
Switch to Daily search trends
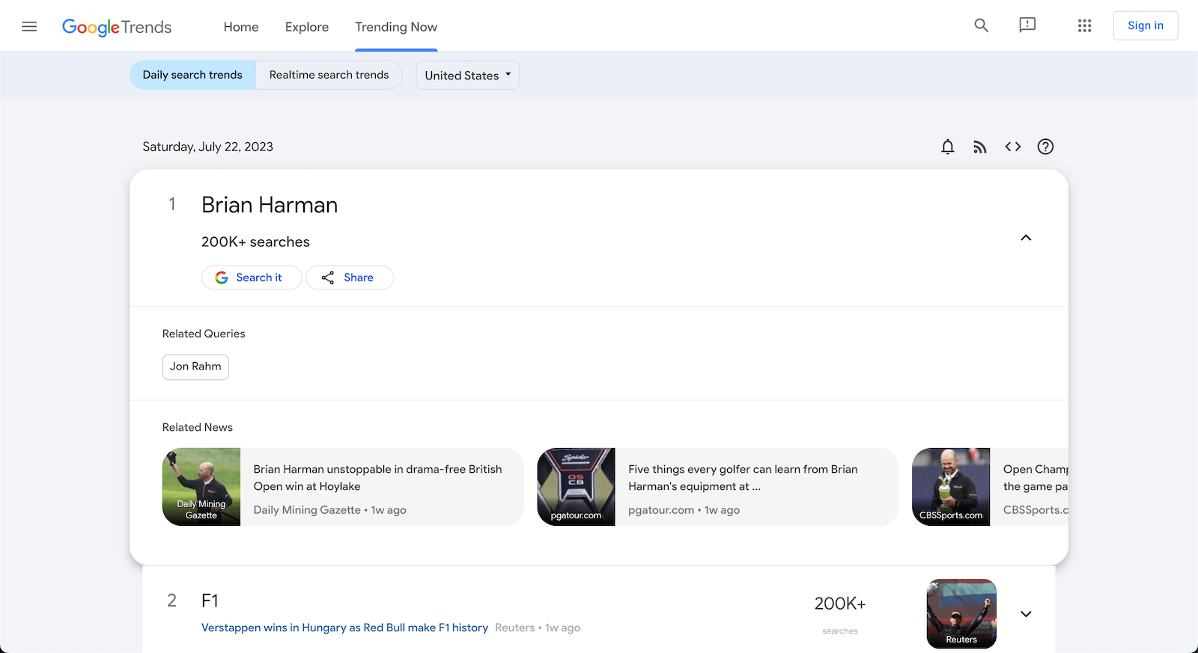pyautogui.click(x=192, y=75)
